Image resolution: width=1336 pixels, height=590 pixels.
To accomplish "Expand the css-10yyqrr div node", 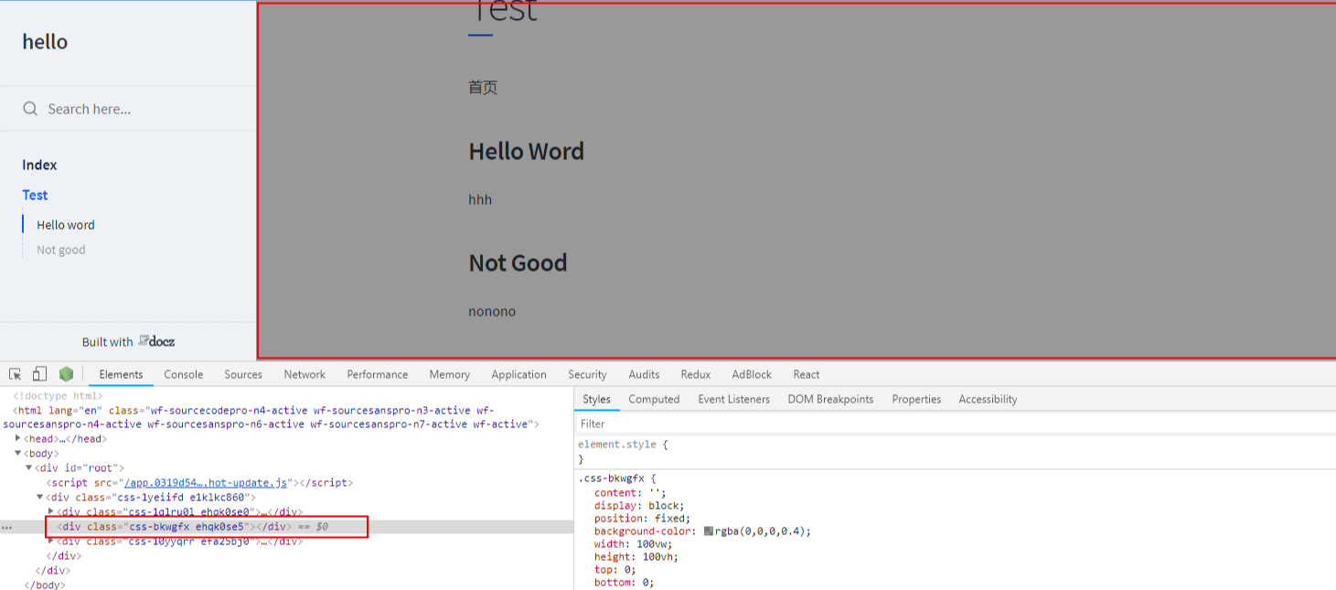I will click(x=51, y=542).
